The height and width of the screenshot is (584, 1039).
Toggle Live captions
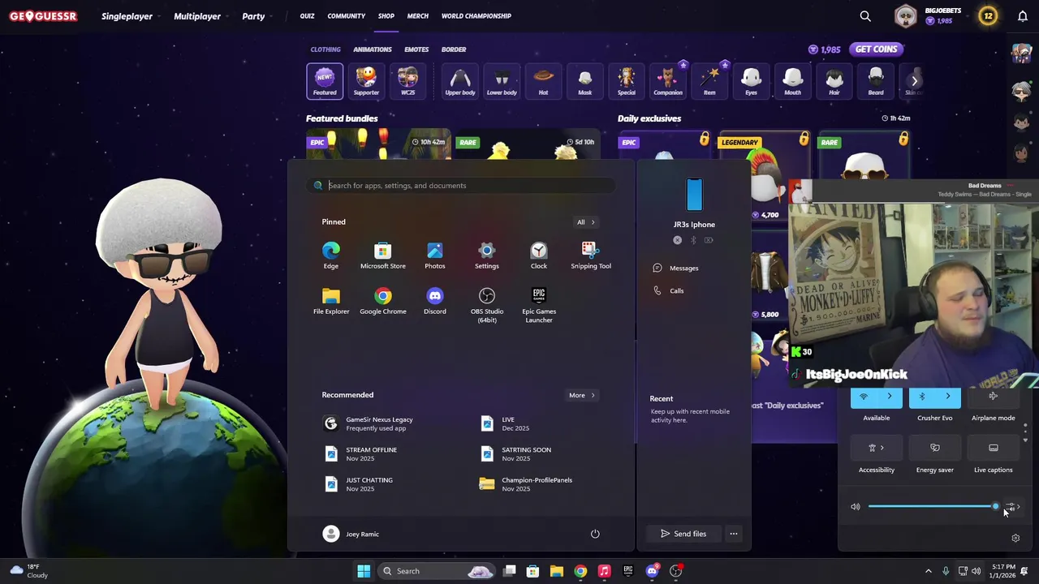coord(993,448)
